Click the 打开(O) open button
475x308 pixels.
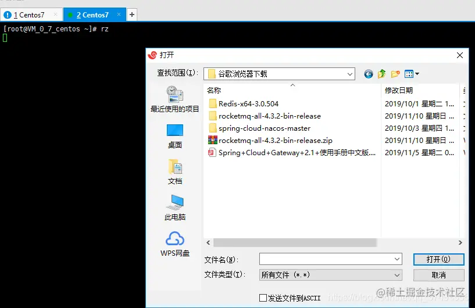(438, 259)
